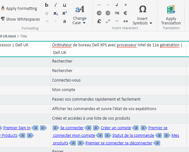Toggle underline formatting
189x152 pixels.
[65, 5]
